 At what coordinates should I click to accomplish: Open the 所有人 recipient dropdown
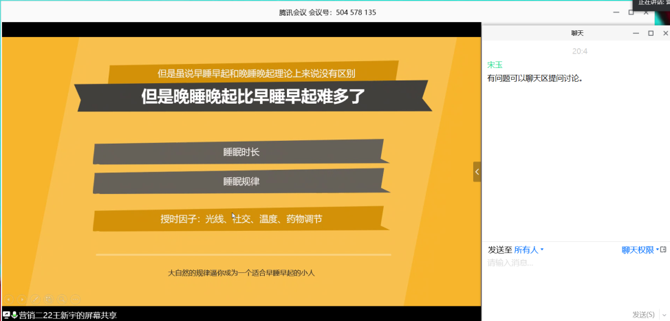528,250
